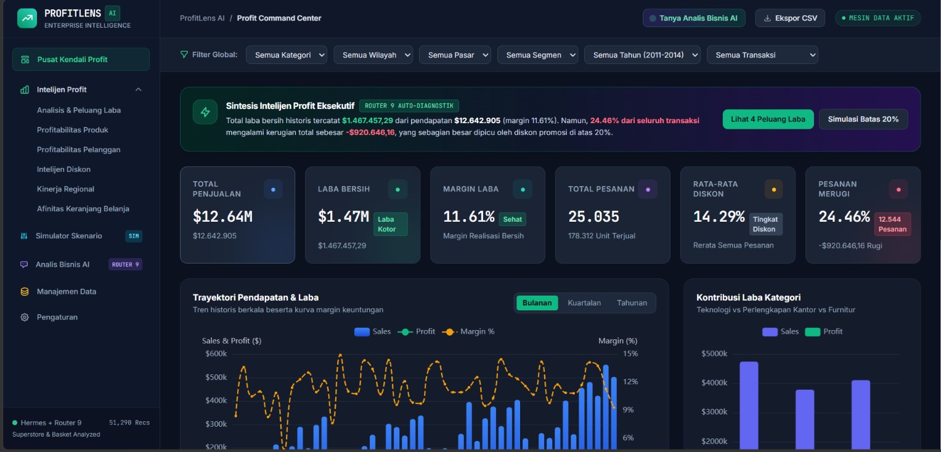Toggle Profit series in Trayektori chart legend

pyautogui.click(x=417, y=332)
